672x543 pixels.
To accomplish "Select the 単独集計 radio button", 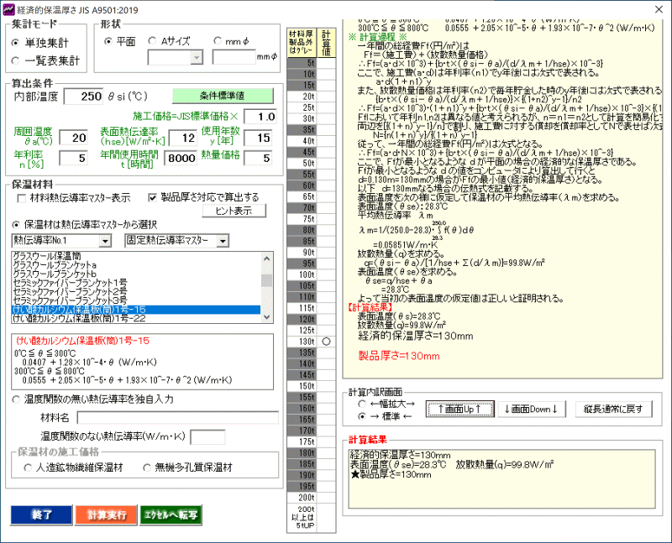I will (18, 43).
